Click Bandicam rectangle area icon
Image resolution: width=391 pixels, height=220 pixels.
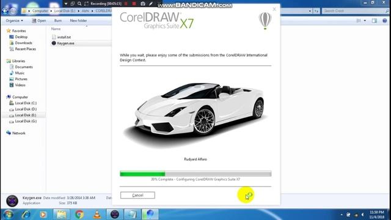(86, 4)
